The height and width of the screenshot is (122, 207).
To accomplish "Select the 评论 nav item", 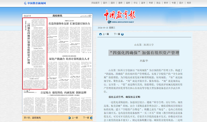I will pos(136,3).
